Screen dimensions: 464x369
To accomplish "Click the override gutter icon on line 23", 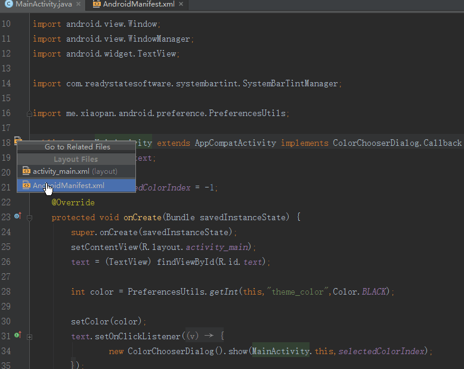I will click(18, 216).
